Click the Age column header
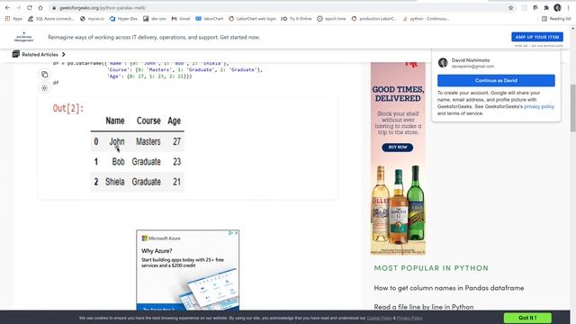Image resolution: width=576 pixels, height=324 pixels. click(174, 121)
